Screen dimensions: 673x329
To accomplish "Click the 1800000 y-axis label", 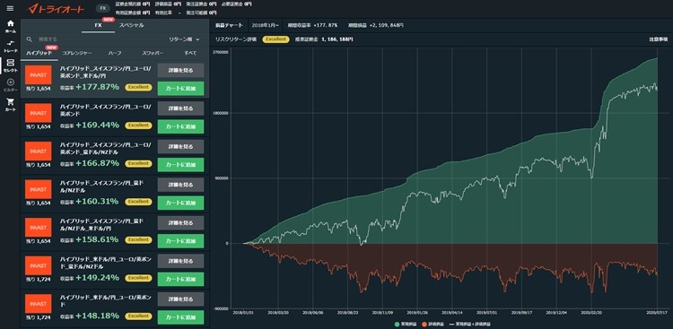I will click(x=221, y=113).
